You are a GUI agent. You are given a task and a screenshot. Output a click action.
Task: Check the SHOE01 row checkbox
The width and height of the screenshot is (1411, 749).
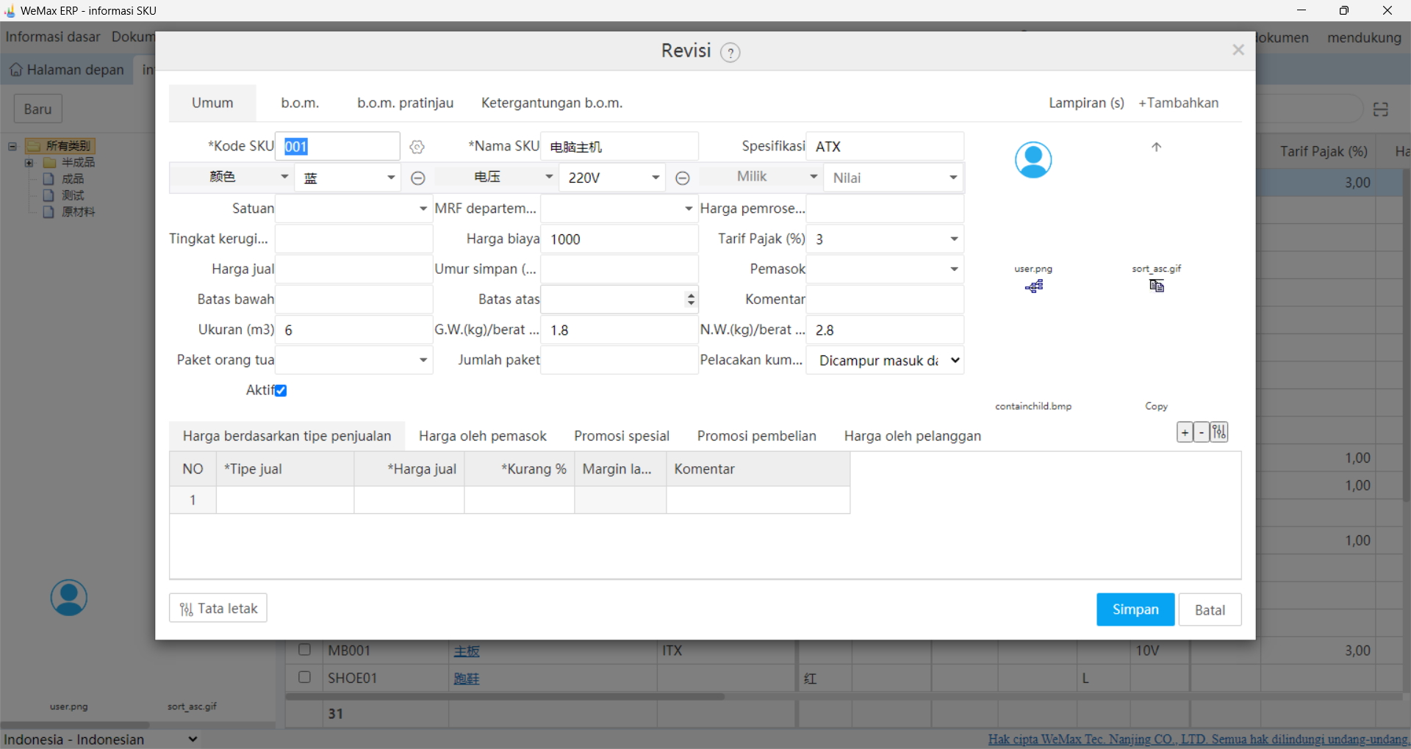click(304, 677)
